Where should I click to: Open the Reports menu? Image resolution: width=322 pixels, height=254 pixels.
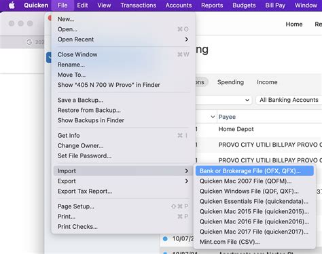212,5
